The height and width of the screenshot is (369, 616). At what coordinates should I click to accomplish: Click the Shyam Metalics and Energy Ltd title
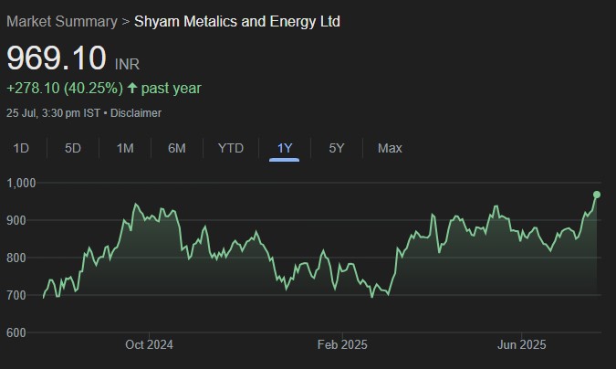pos(237,21)
